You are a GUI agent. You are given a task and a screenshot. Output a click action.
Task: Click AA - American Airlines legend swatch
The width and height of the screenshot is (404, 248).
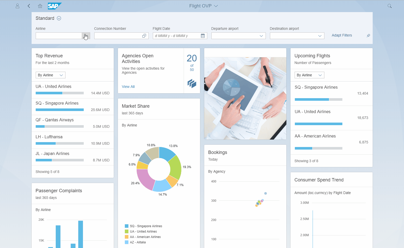(127, 237)
